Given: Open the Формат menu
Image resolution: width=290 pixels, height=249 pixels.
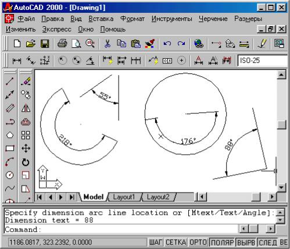Looking at the screenshot, I should (133, 19).
